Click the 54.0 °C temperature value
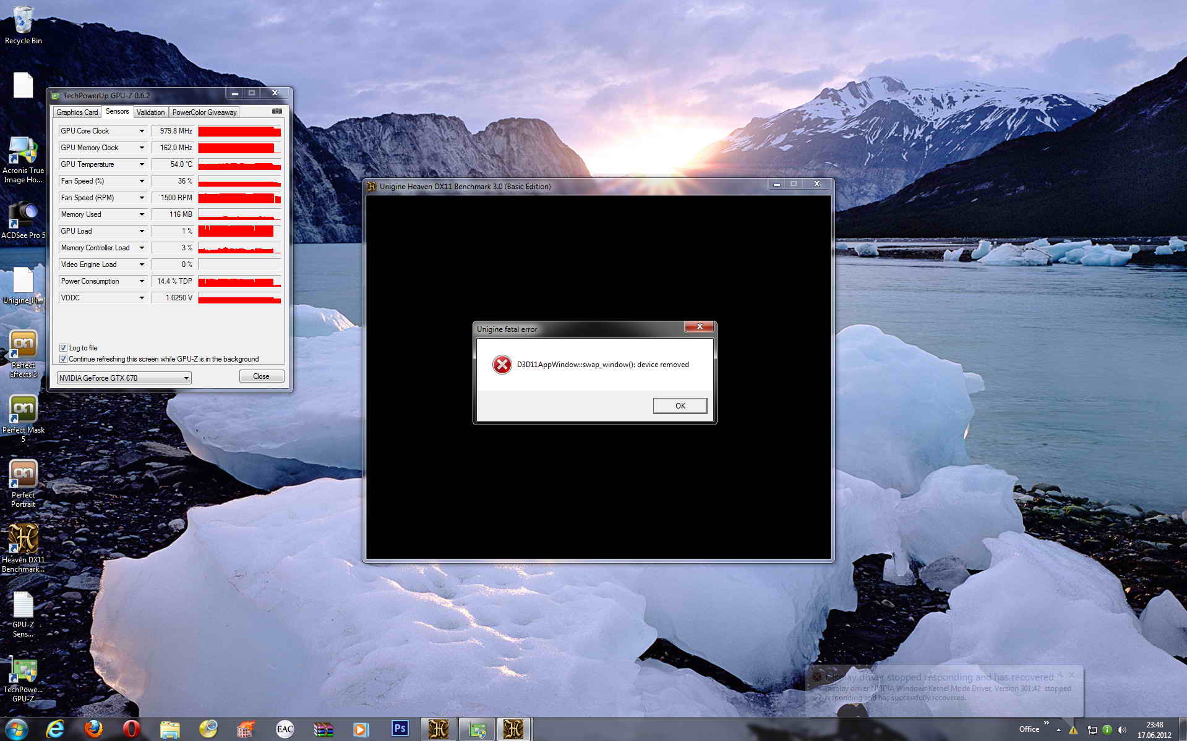Image resolution: width=1187 pixels, height=741 pixels. pos(173,164)
